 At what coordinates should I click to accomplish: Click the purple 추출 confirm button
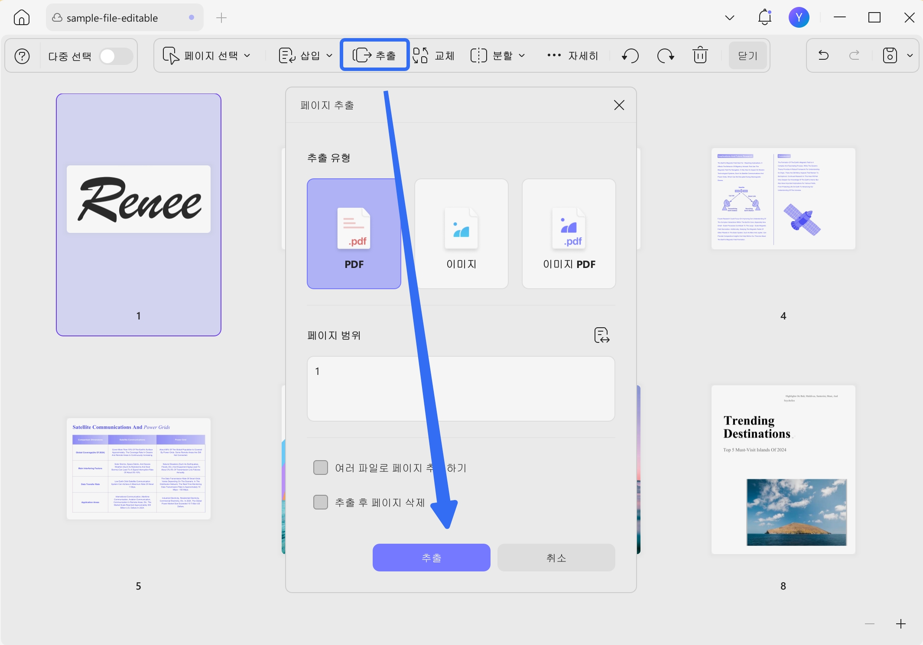tap(432, 558)
